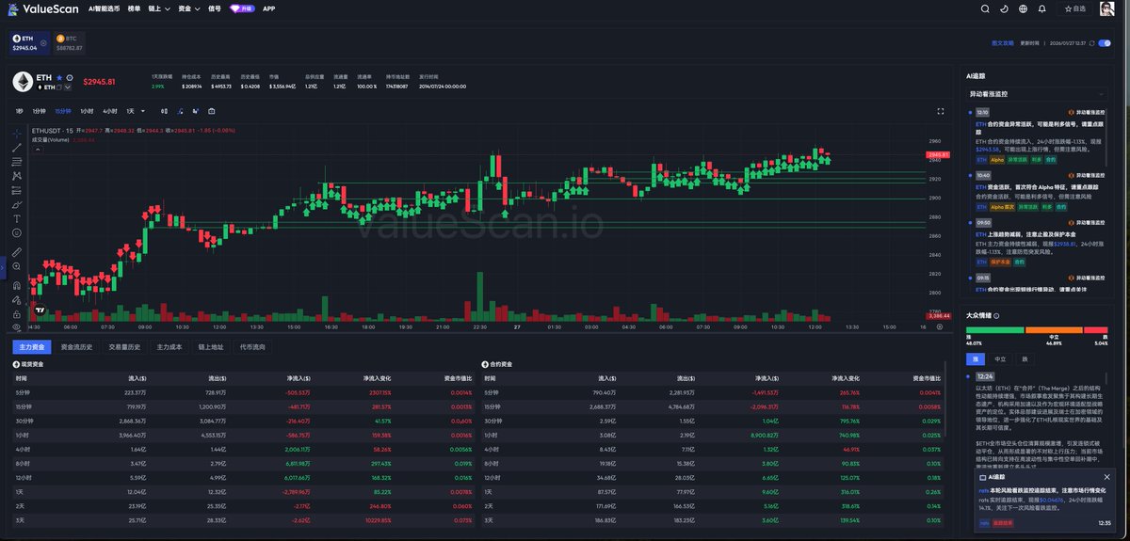
Task: Click the ValueScan logo
Action: pos(42,8)
